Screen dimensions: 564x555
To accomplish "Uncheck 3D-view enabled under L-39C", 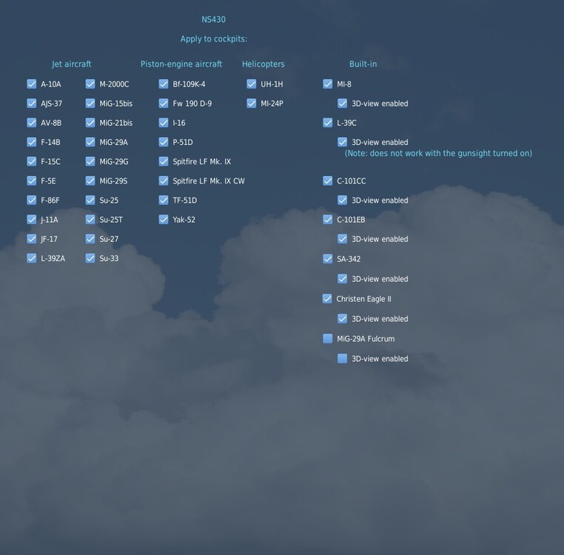I will point(343,142).
